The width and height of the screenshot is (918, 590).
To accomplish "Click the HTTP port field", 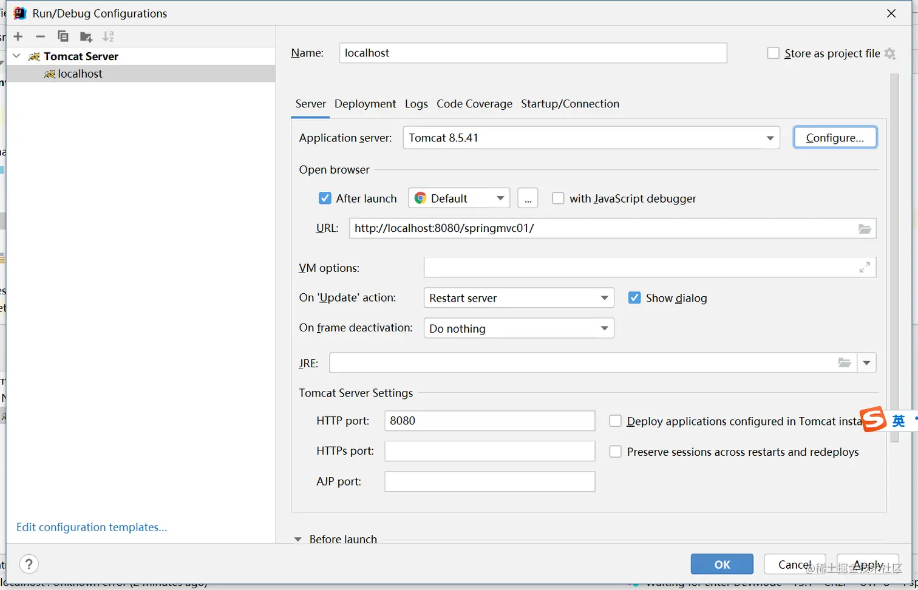I will click(x=489, y=421).
